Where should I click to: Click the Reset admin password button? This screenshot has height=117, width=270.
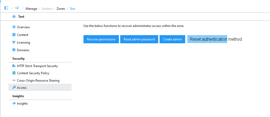pyautogui.click(x=139, y=39)
